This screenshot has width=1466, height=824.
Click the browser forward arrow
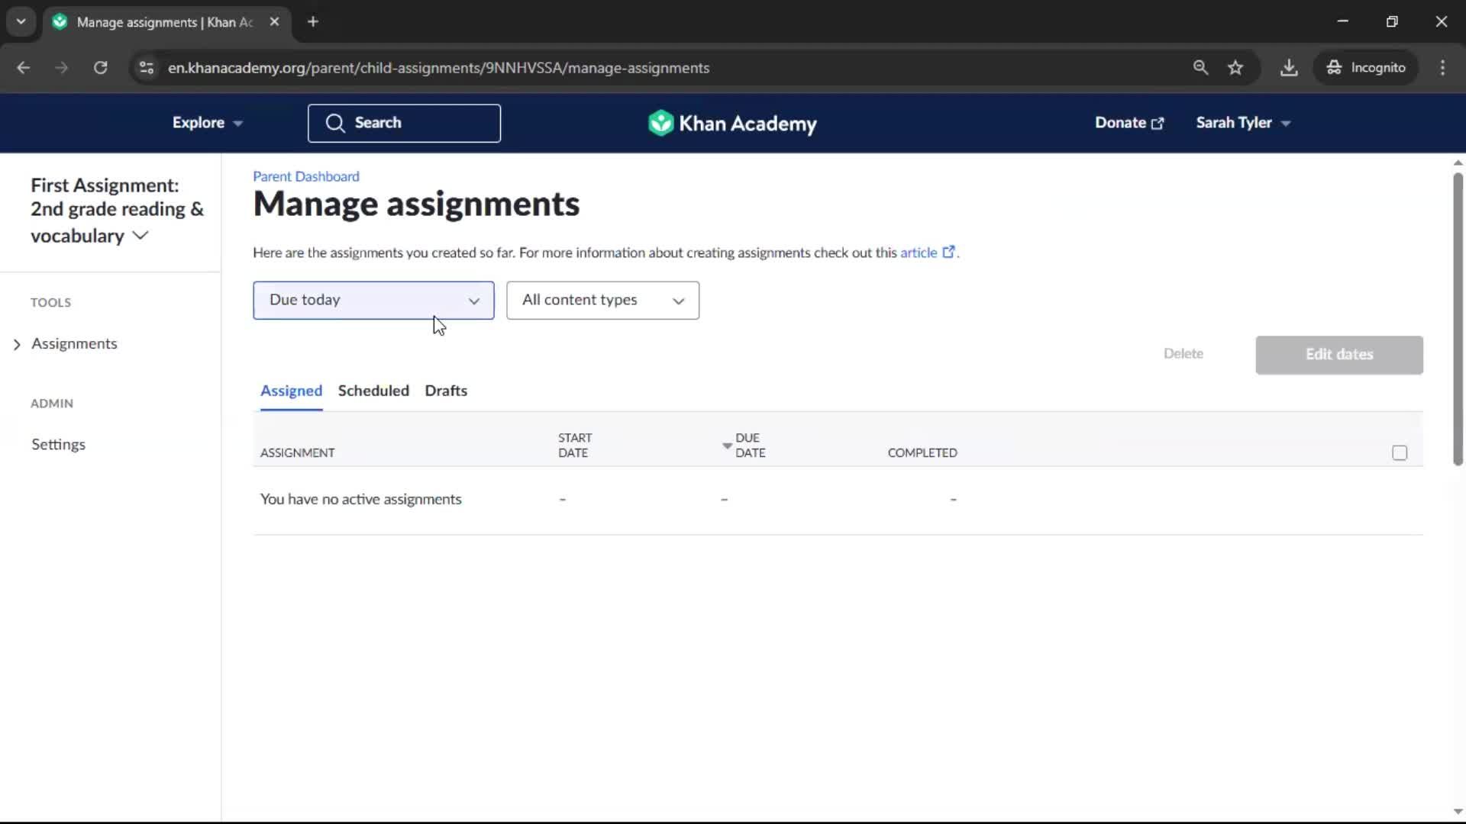(x=62, y=68)
